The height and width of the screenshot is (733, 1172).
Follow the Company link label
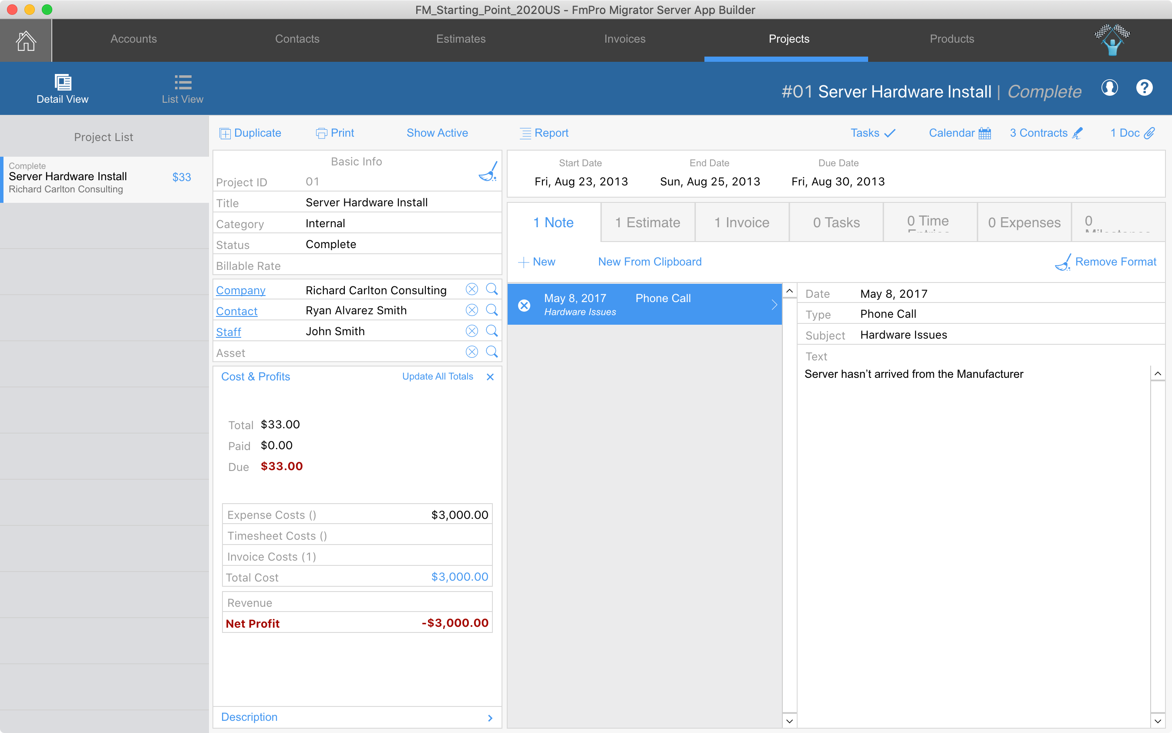pyautogui.click(x=240, y=290)
